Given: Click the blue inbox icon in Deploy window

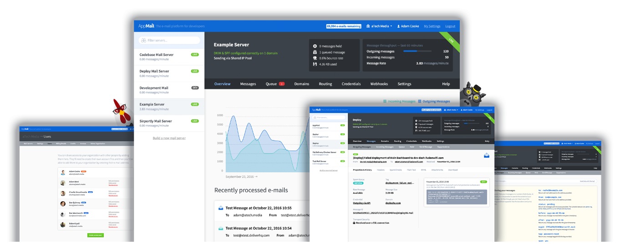Looking at the screenshot, I should coord(487,156).
